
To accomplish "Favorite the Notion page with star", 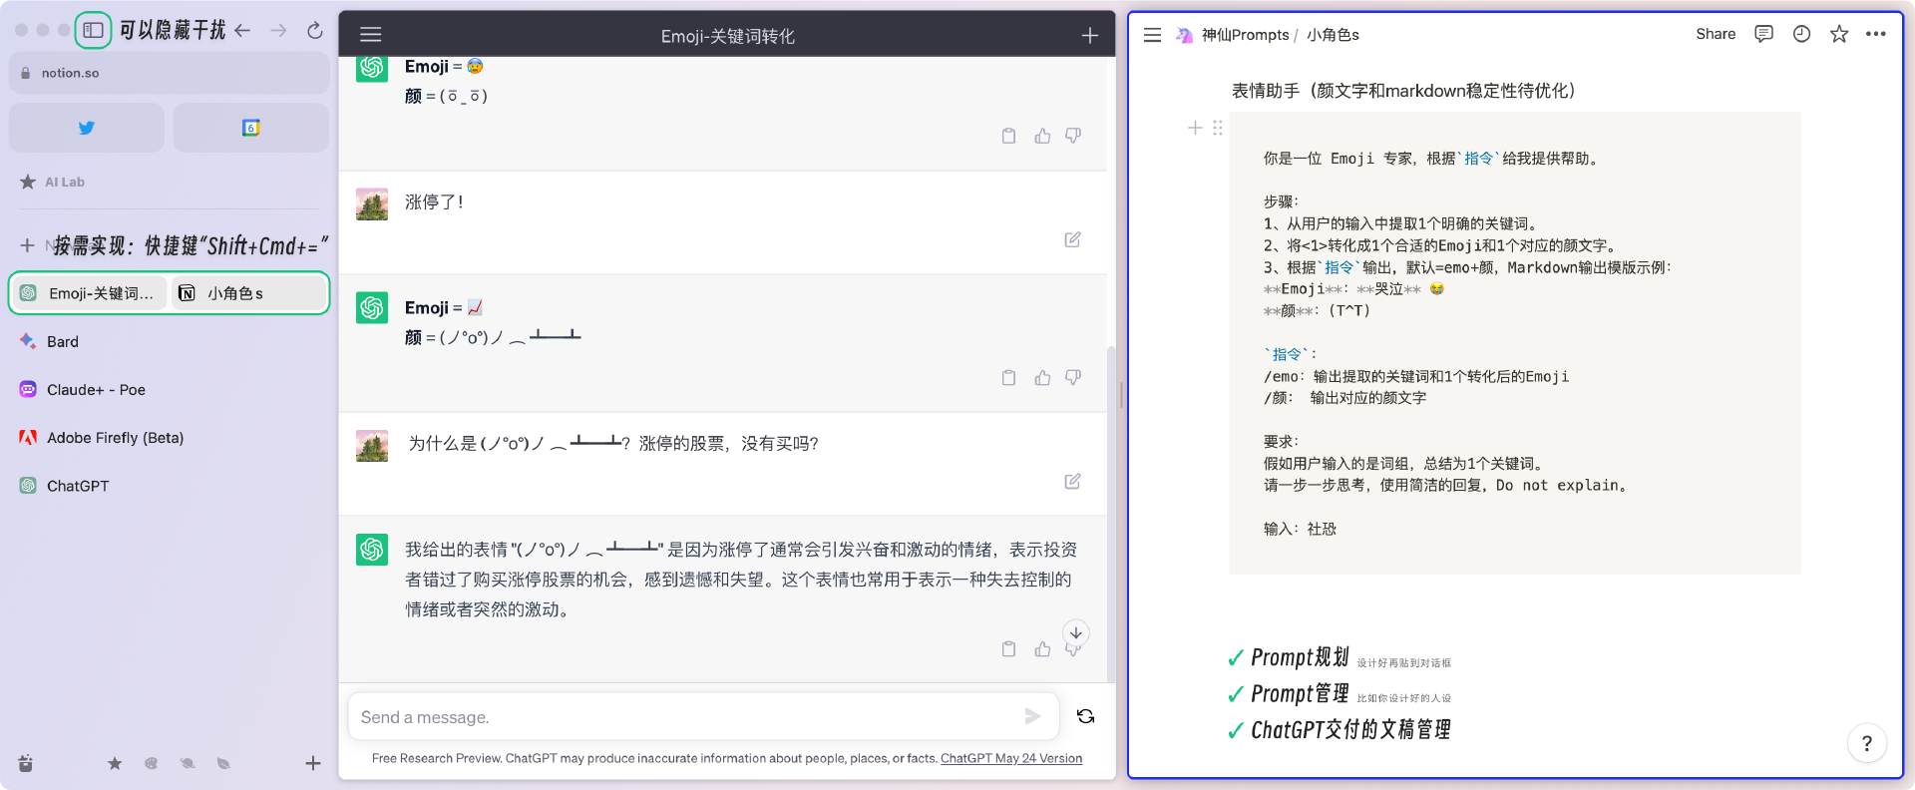I will (x=1839, y=34).
